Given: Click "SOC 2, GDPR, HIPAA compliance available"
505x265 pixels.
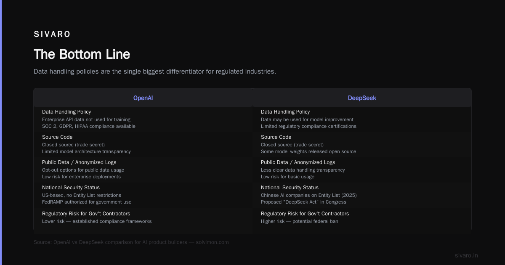Looking at the screenshot, I should coord(89,126).
